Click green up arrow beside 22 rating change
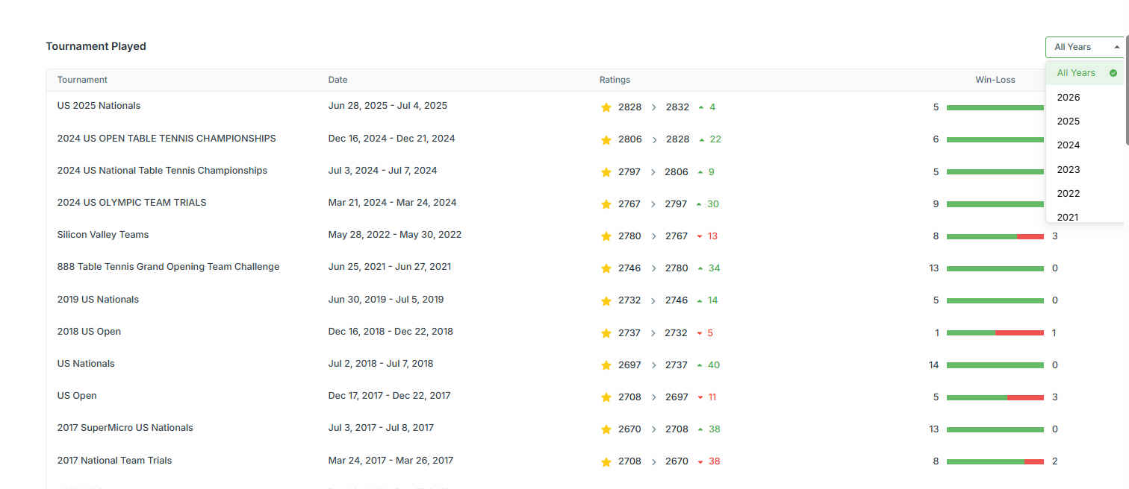The image size is (1129, 489). [701, 139]
